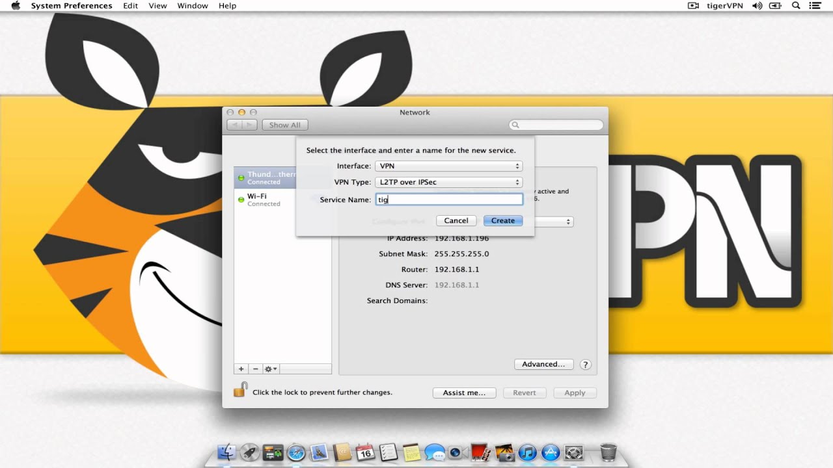Click screen recording camera menu bar icon

point(693,6)
